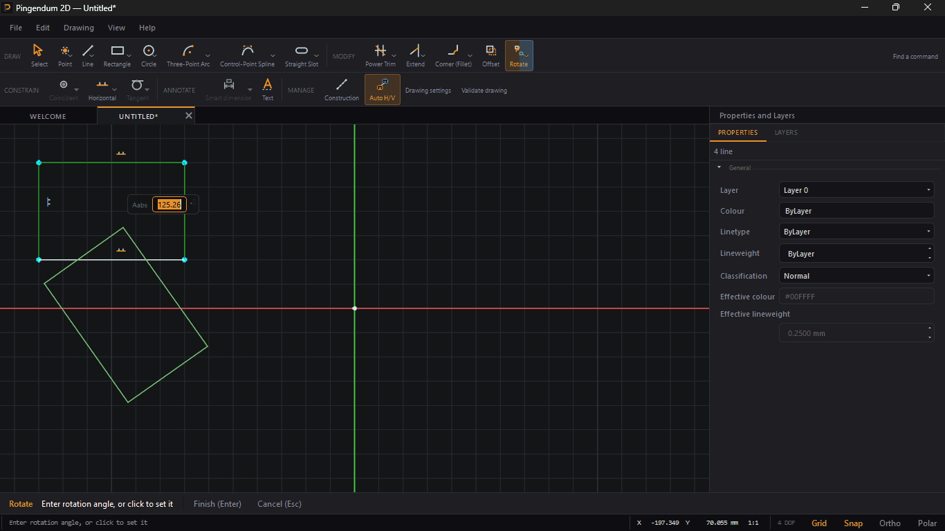Screen dimensions: 945x531
Task: Pick the Rectangle tool
Action: pos(117,55)
